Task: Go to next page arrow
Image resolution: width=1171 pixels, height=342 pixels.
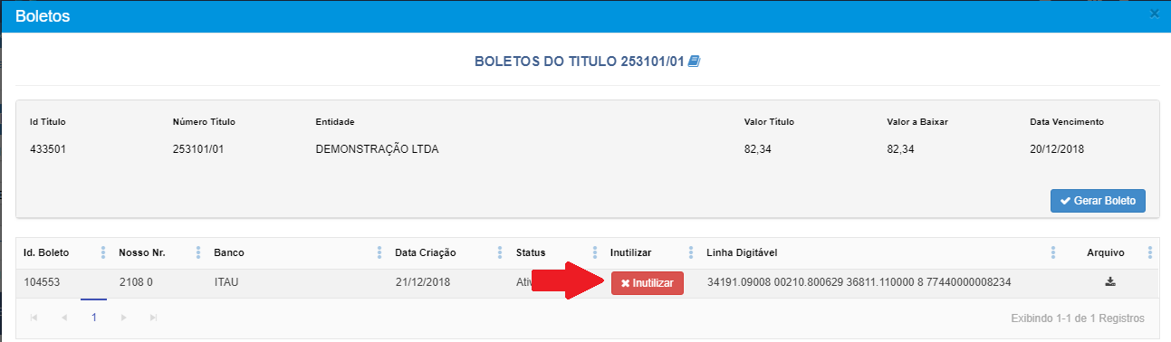Action: [x=123, y=318]
